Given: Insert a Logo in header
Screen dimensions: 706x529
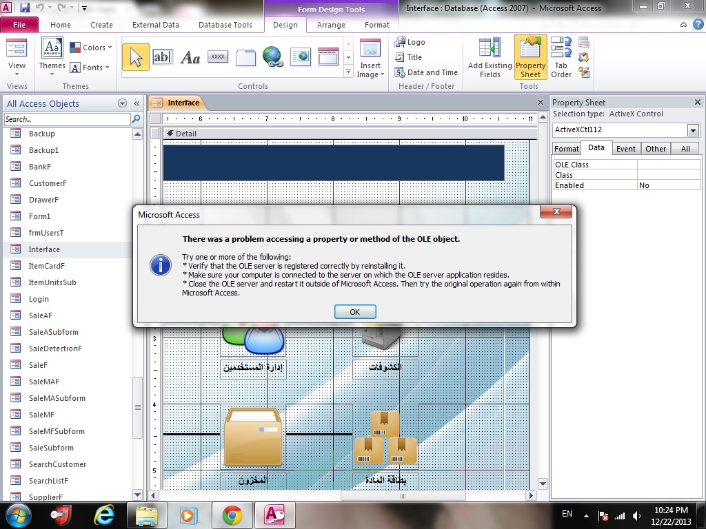Looking at the screenshot, I should click(x=410, y=42).
